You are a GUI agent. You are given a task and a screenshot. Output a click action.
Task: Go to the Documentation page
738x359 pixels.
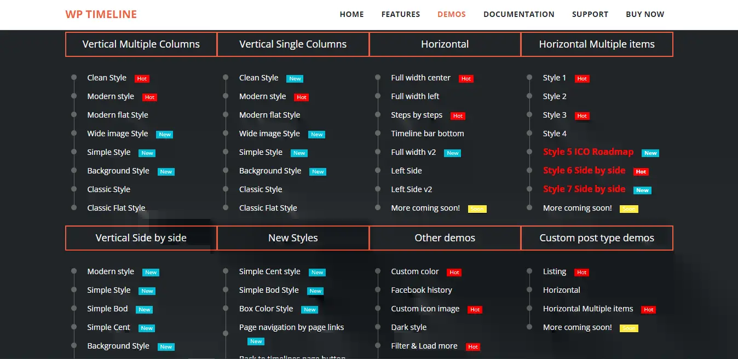(518, 14)
